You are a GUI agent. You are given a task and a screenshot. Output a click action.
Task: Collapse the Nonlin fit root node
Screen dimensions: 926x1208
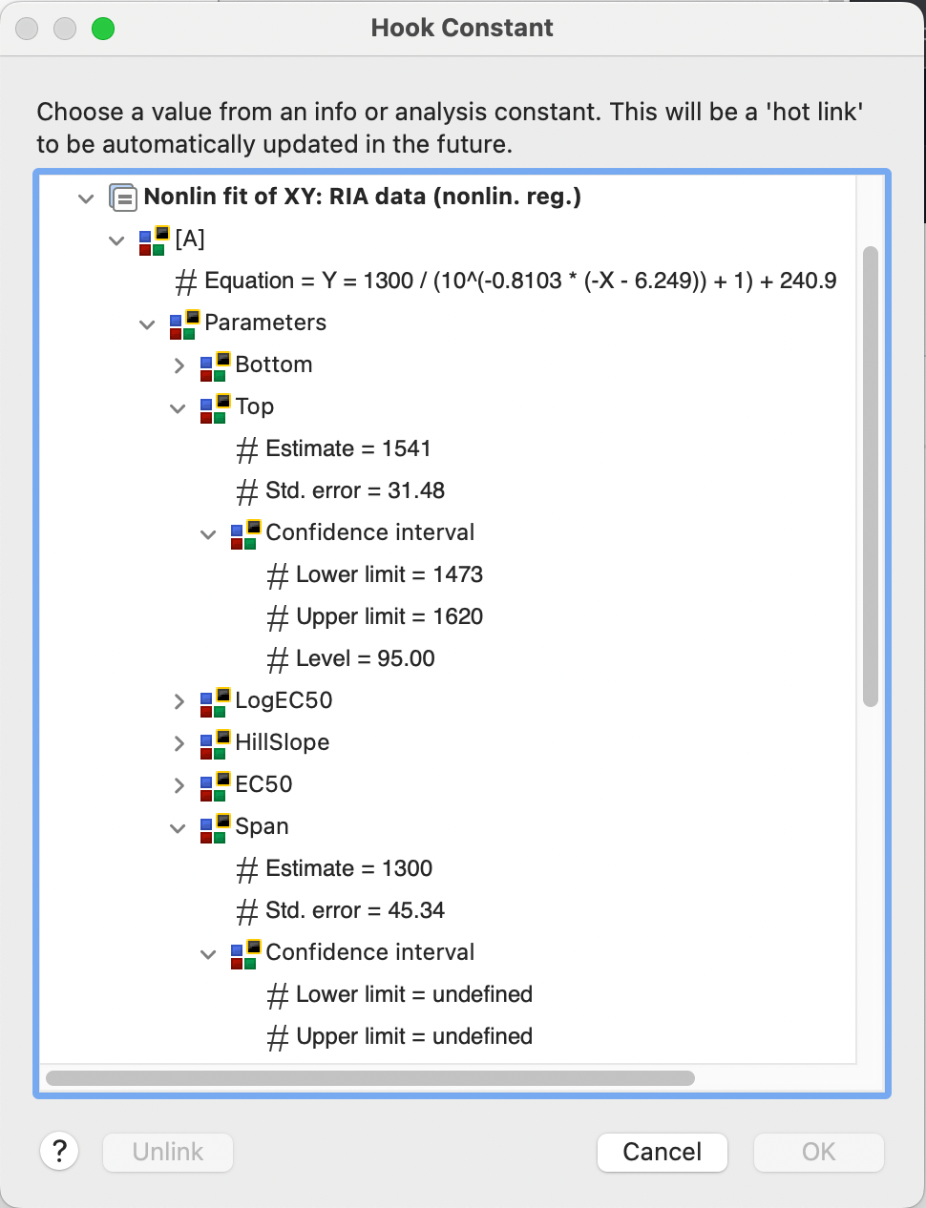click(86, 198)
